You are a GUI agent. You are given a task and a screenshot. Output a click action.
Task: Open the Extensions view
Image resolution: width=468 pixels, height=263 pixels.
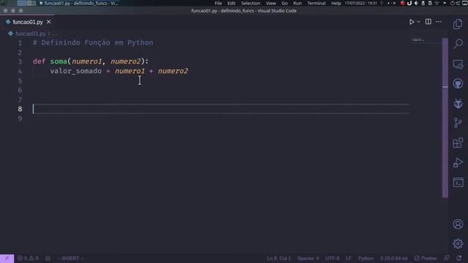point(458,143)
